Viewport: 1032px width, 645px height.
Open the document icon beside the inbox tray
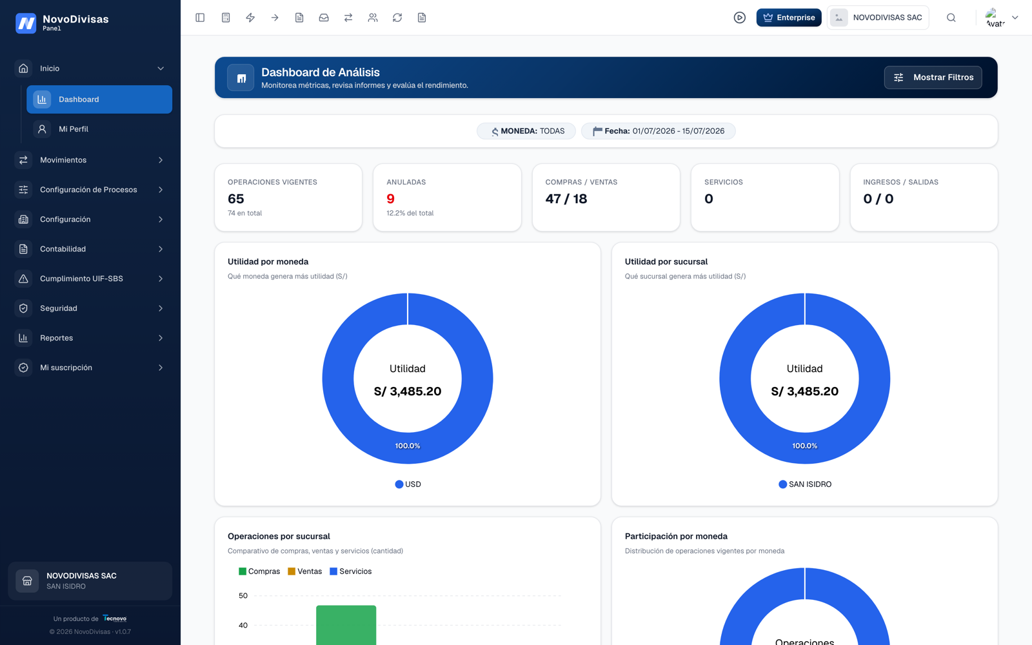click(x=299, y=17)
